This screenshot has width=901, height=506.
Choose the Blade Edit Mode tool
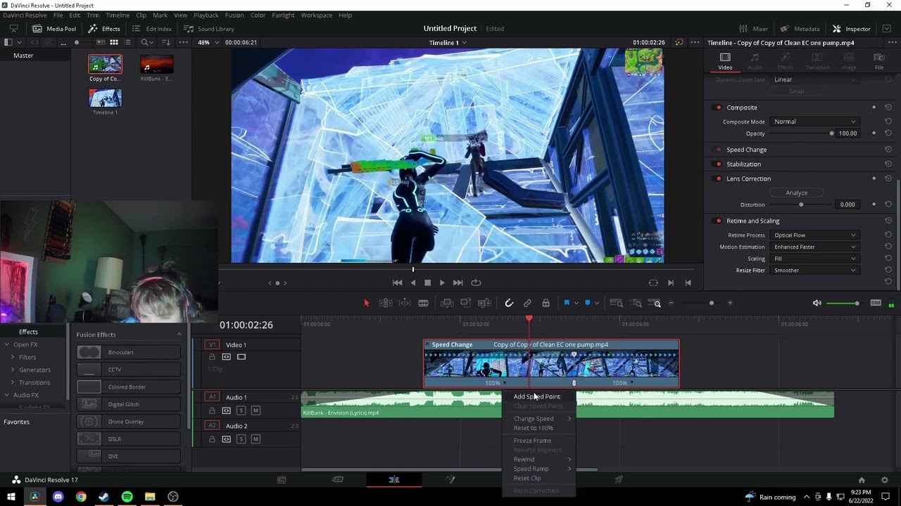click(423, 303)
